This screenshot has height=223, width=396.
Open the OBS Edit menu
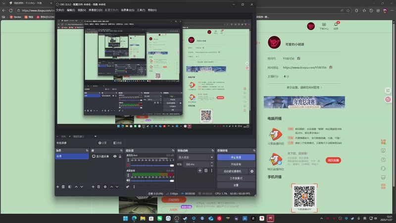click(71, 10)
